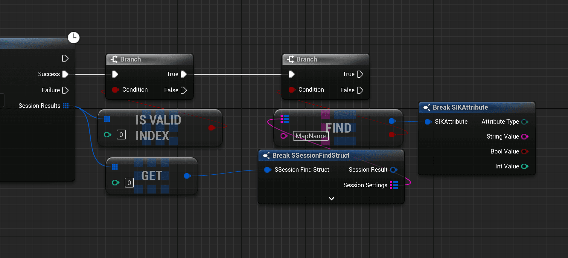Click the latent clock icon on the node
The width and height of the screenshot is (568, 258).
pyautogui.click(x=74, y=38)
